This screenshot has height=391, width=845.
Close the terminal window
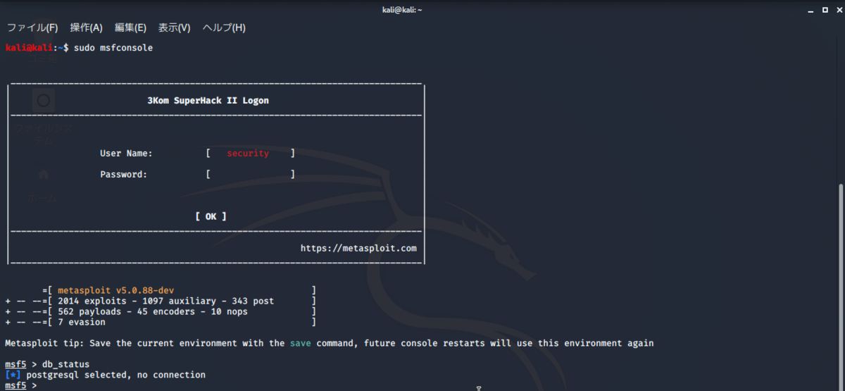tap(838, 9)
